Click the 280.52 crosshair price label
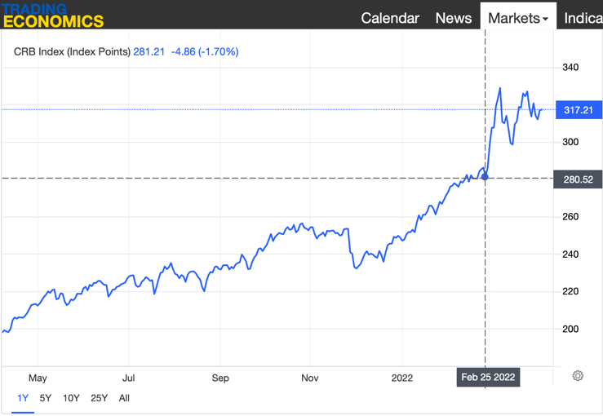The width and height of the screenshot is (603, 416). click(x=578, y=179)
